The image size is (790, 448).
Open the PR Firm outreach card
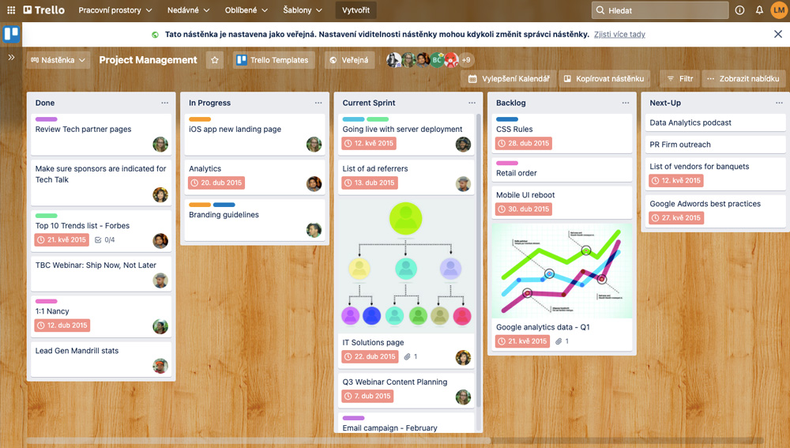715,145
